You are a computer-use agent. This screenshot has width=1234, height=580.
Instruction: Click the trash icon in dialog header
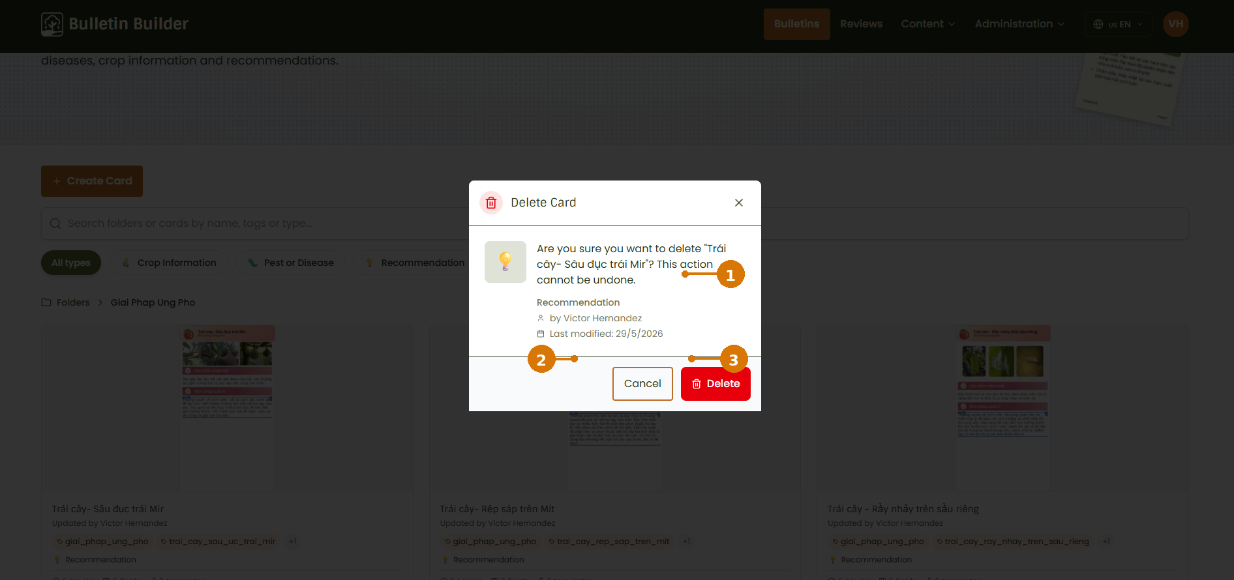(x=491, y=203)
